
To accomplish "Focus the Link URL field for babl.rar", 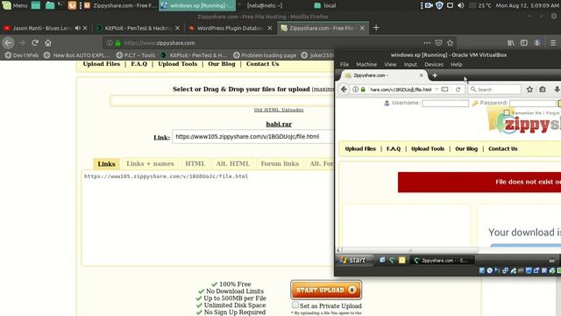I will click(252, 137).
